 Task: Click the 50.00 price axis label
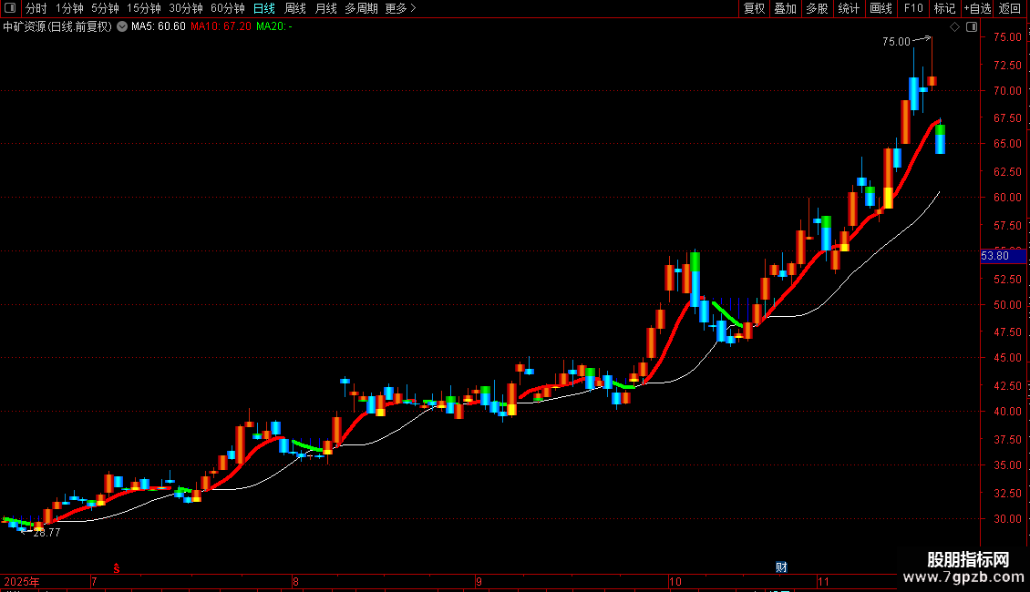click(1007, 304)
